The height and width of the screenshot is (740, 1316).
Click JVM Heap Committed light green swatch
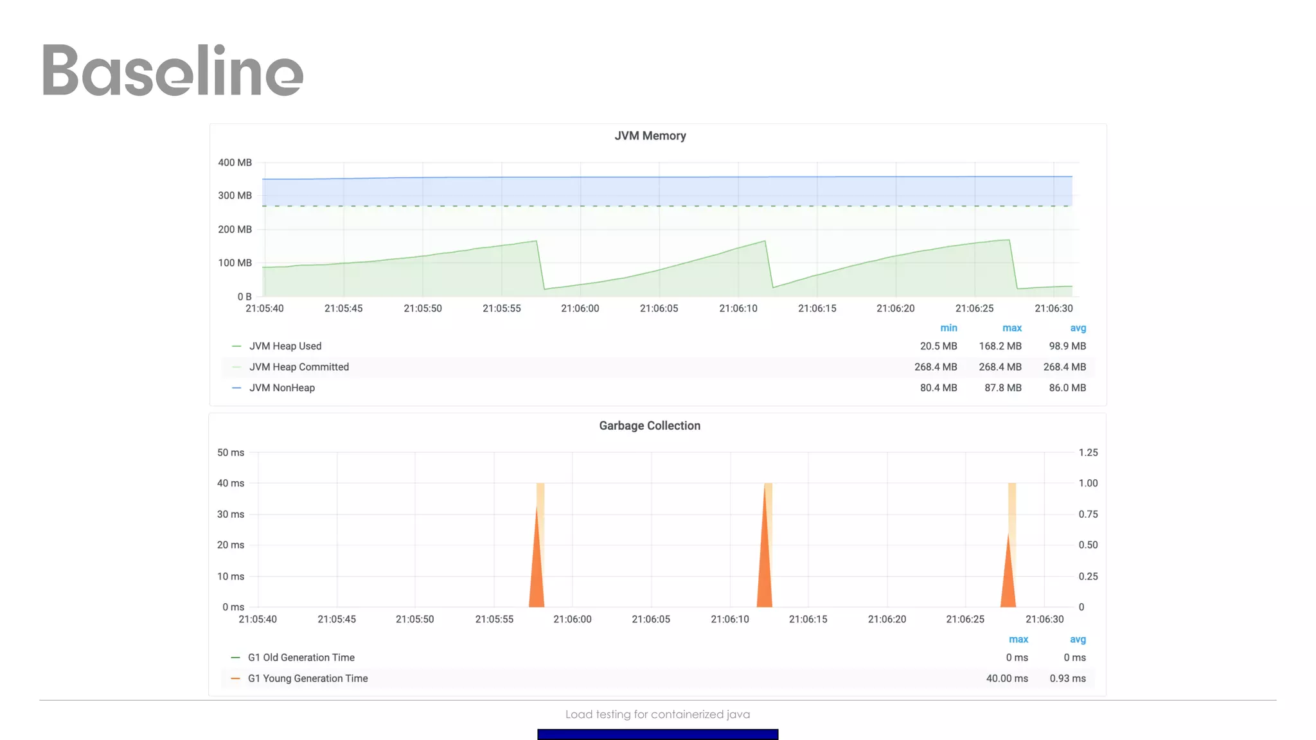pos(236,367)
